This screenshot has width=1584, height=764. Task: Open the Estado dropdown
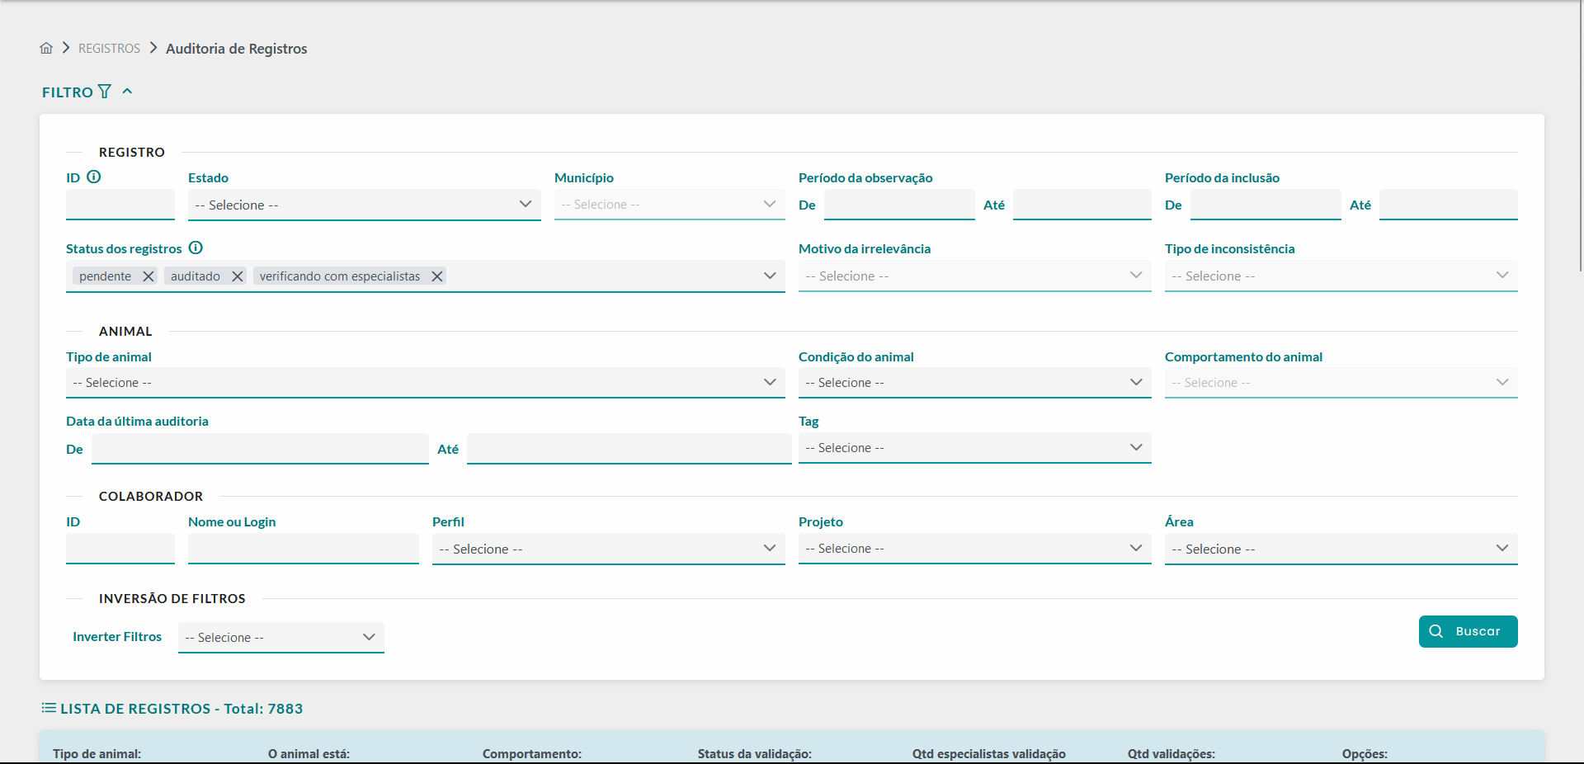coord(365,205)
